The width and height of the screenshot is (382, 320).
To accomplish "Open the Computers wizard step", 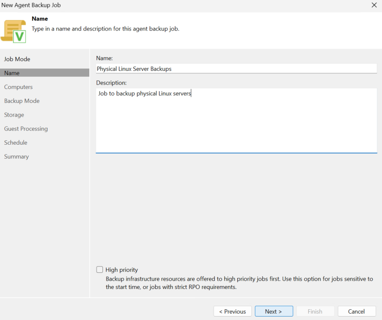I will [x=18, y=87].
